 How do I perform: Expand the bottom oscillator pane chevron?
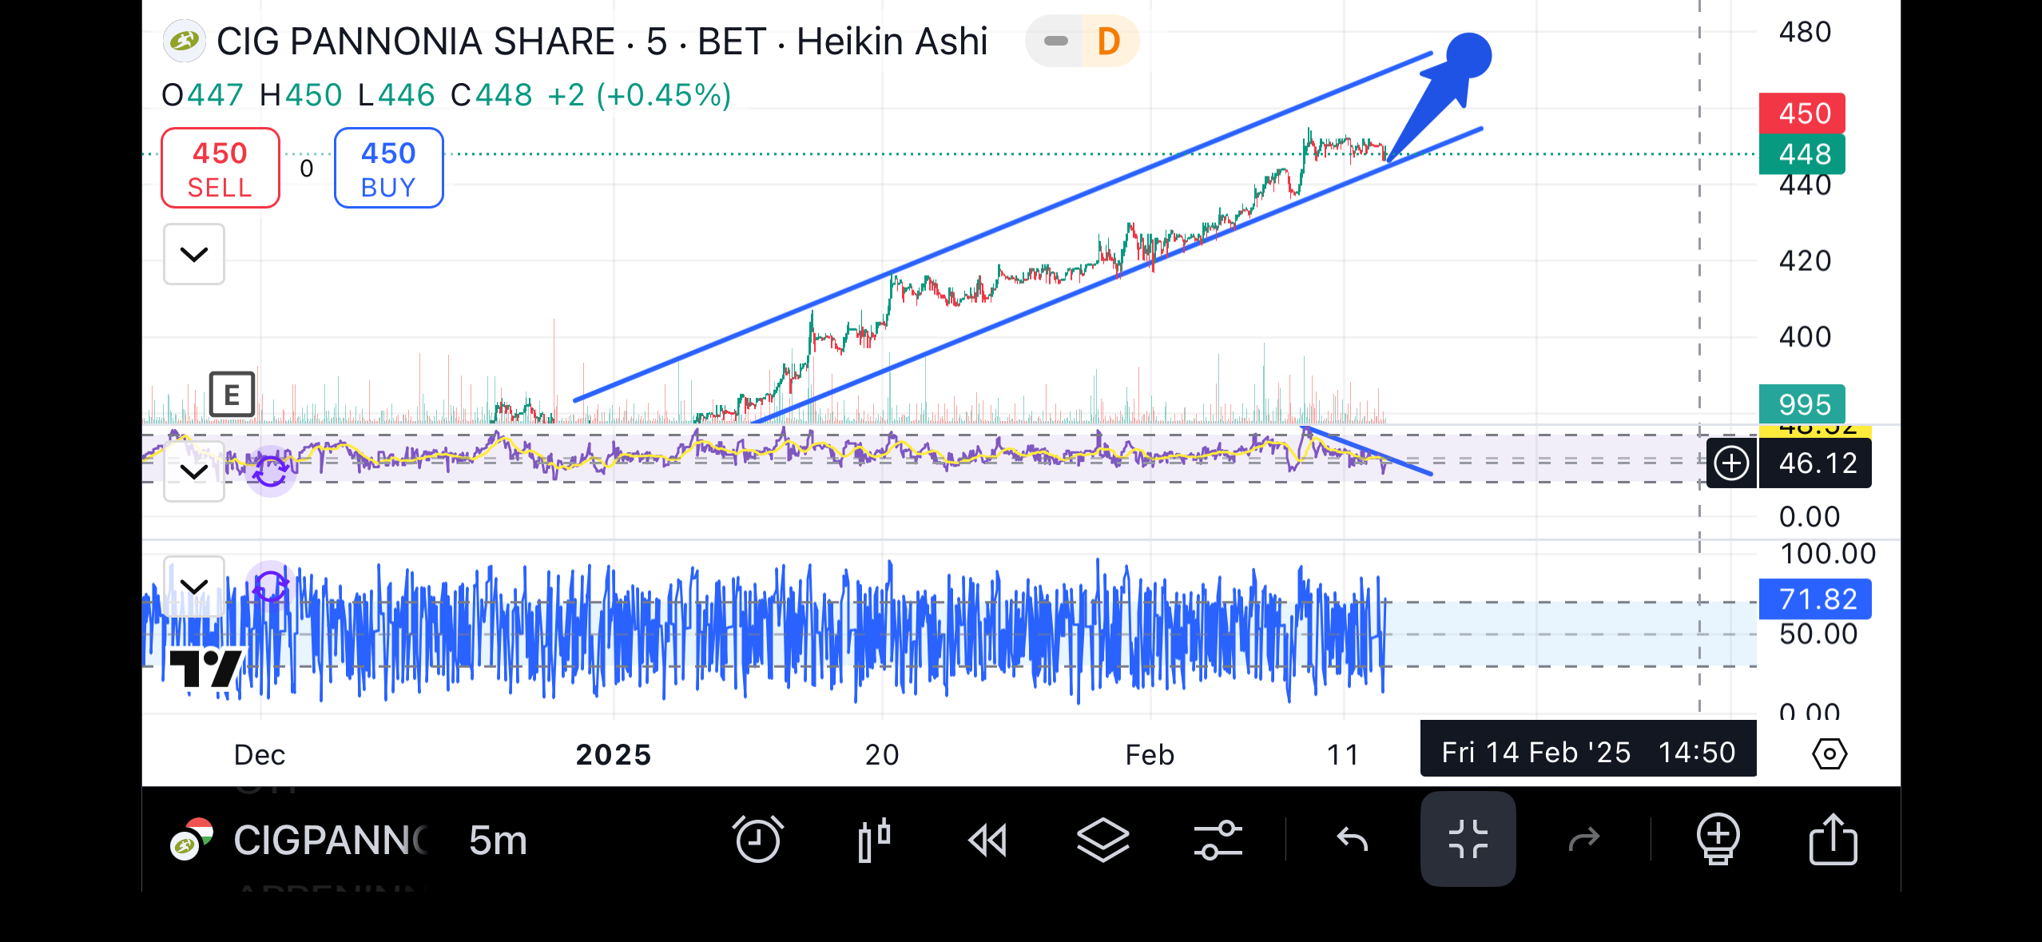tap(194, 586)
